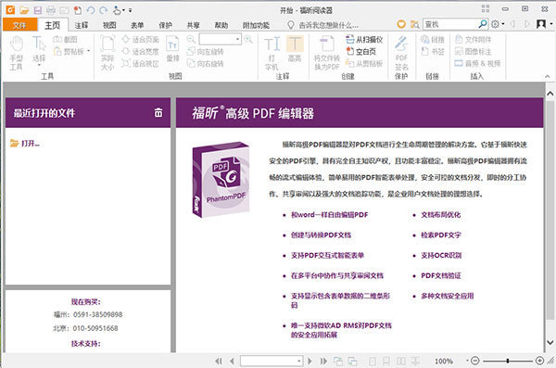Select the 高亮 highlight tool
This screenshot has height=368, width=556.
pyautogui.click(x=295, y=49)
